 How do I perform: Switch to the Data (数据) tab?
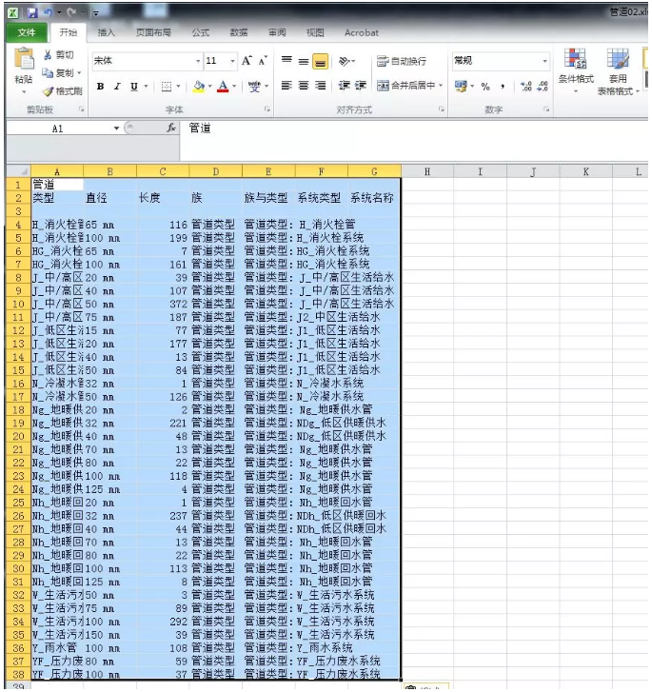239,32
